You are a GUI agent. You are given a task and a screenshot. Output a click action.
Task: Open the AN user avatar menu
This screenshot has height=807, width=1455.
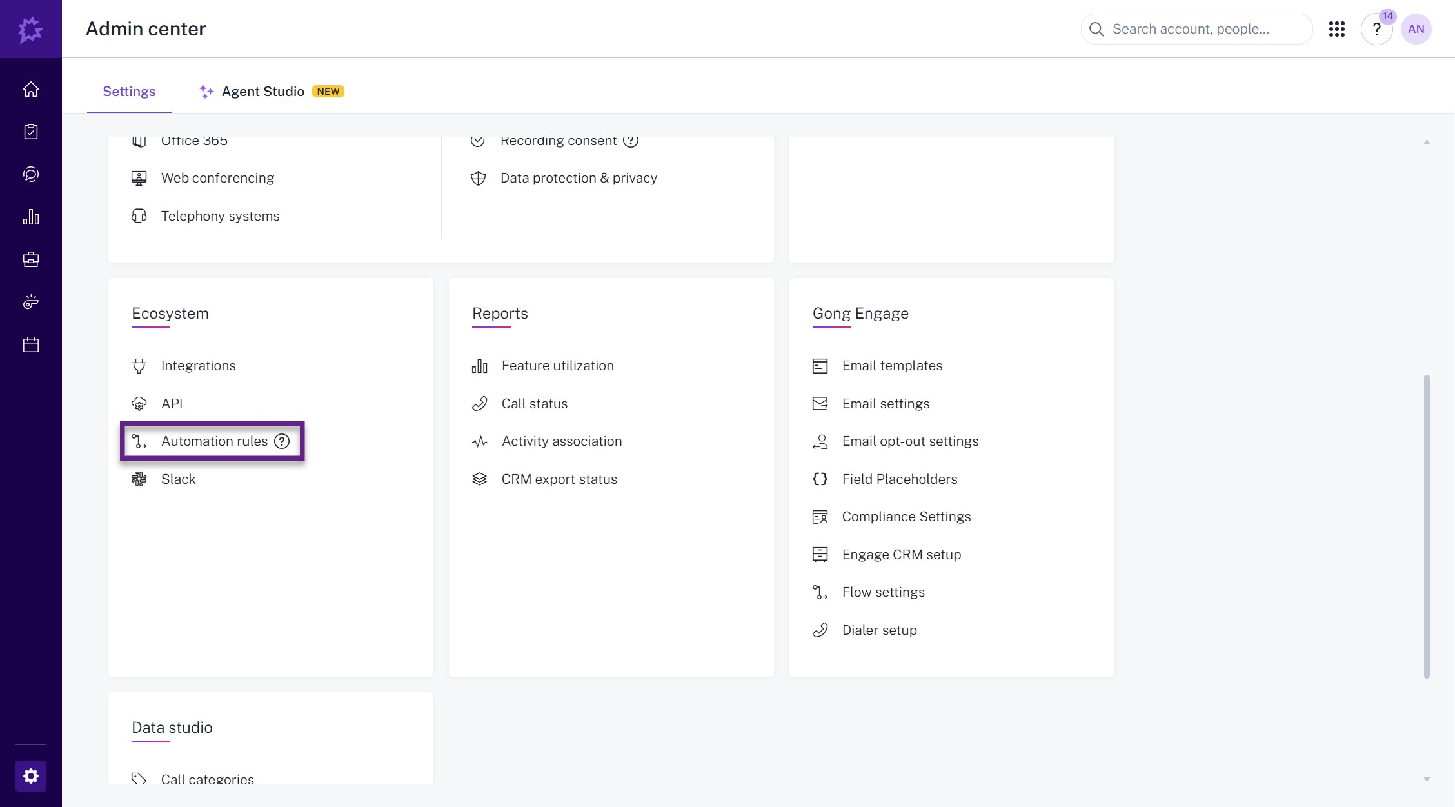tap(1416, 29)
